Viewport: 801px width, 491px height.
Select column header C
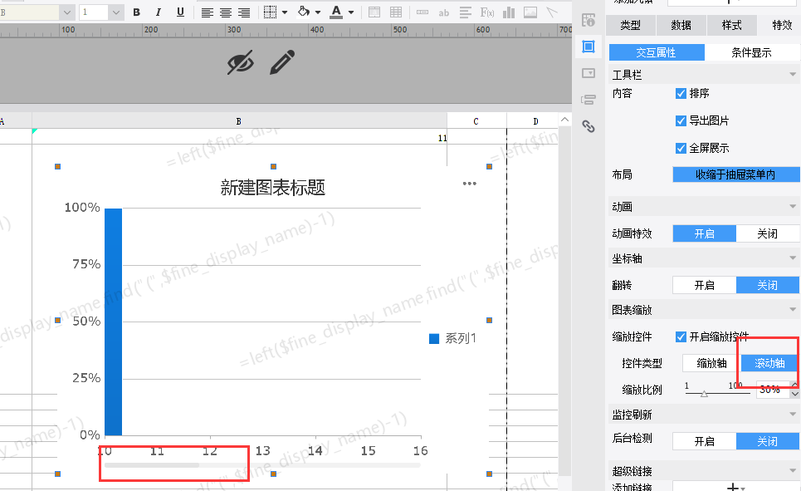click(476, 121)
